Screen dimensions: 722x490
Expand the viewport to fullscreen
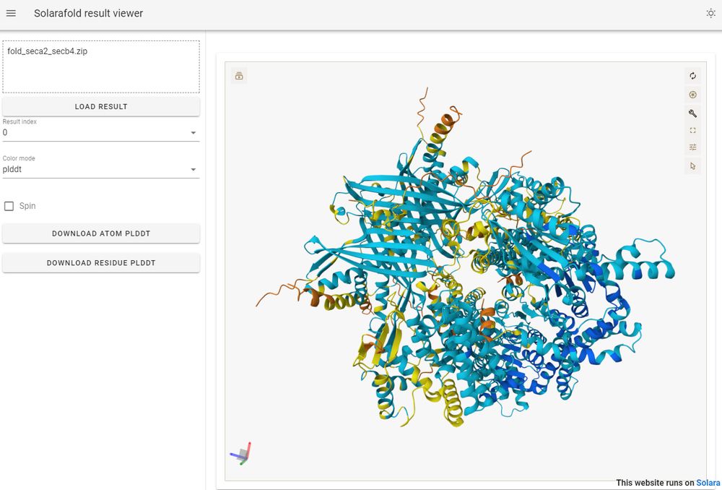(692, 131)
